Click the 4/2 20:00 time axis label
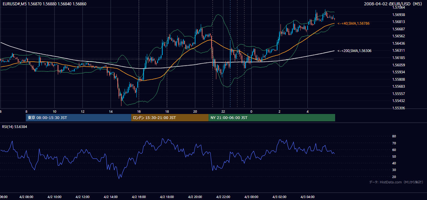This screenshot has width=427, height=200. tap(195, 197)
